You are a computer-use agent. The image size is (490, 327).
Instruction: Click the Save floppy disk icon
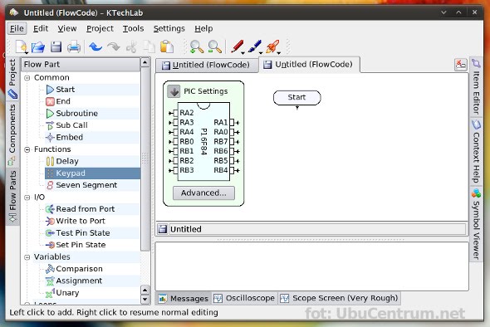56,46
